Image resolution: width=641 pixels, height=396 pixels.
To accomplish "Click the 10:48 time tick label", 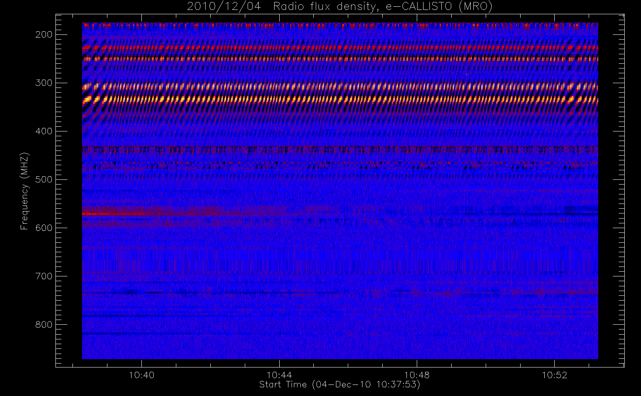I will tap(417, 375).
